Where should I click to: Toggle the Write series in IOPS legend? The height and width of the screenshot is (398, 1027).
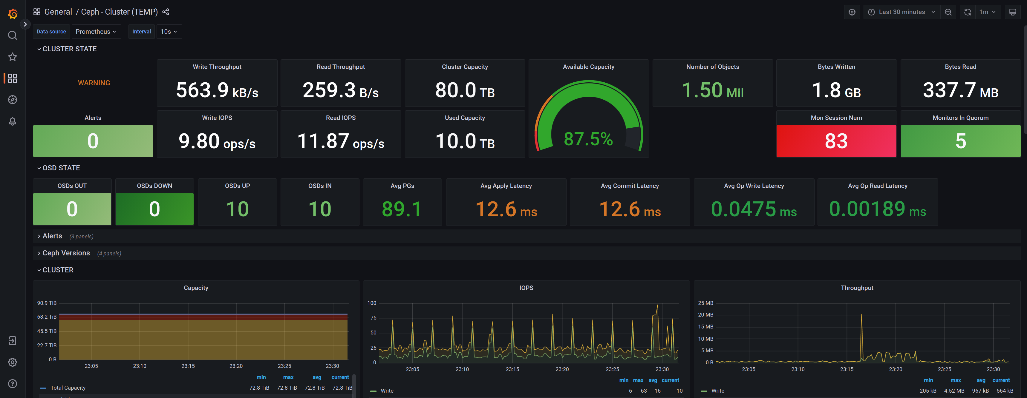tap(387, 391)
